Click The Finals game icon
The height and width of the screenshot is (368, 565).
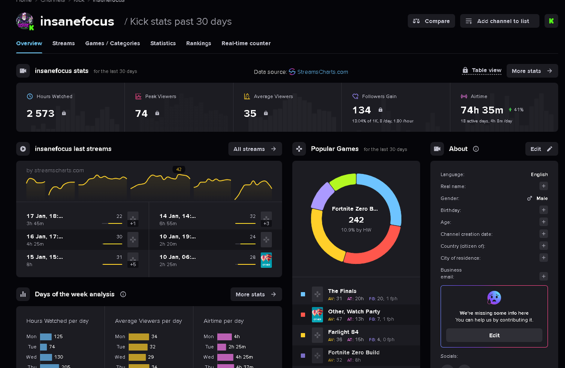(x=317, y=294)
